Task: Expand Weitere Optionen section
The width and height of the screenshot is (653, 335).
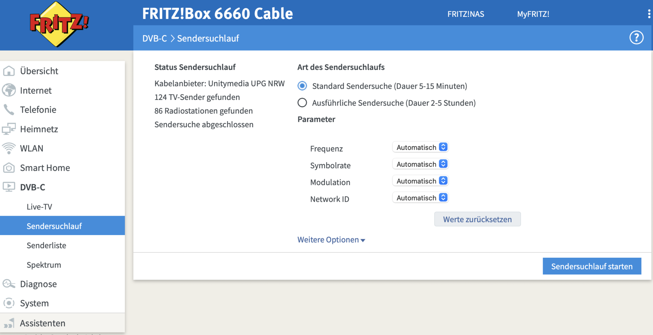Action: (331, 240)
